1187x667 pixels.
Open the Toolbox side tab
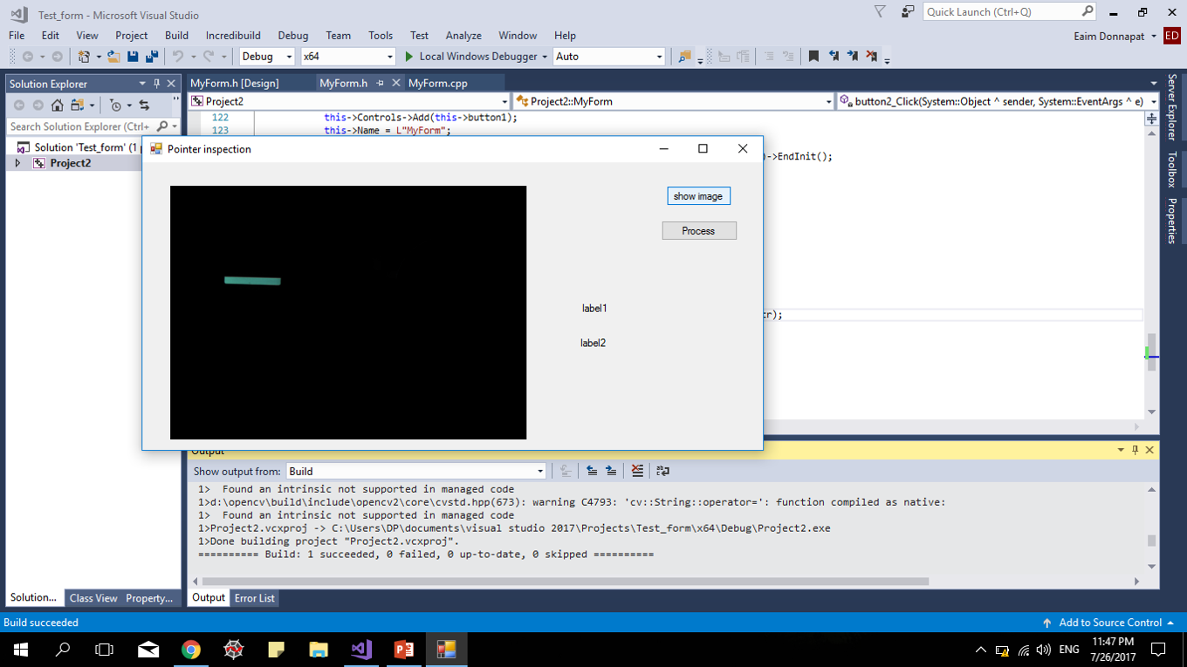click(1172, 169)
